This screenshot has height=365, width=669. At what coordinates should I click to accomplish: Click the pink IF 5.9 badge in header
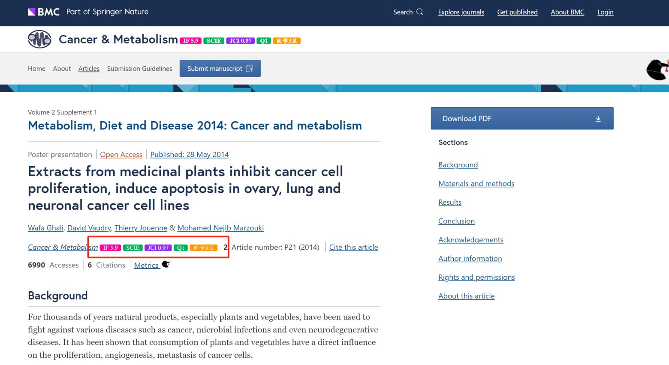190,41
